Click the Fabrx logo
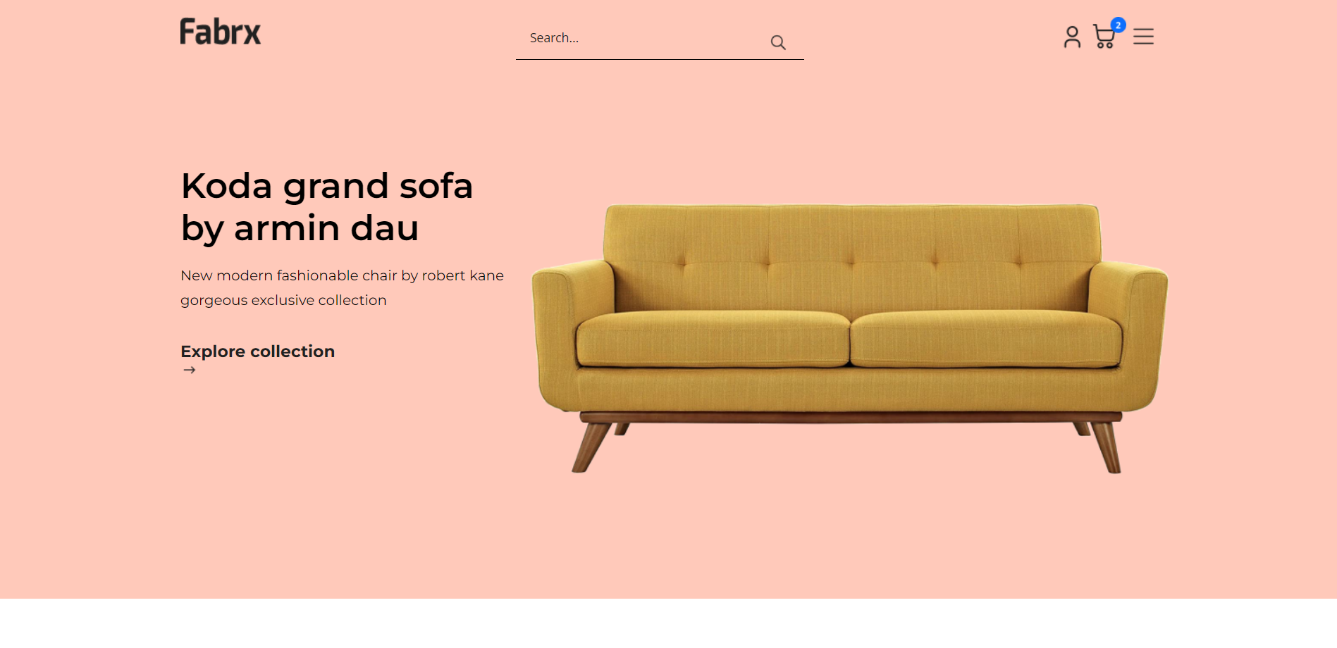The width and height of the screenshot is (1337, 648). click(221, 32)
